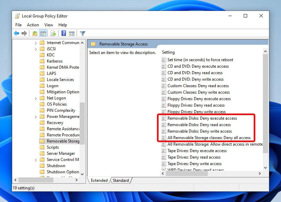Open the Action menu

(33, 25)
